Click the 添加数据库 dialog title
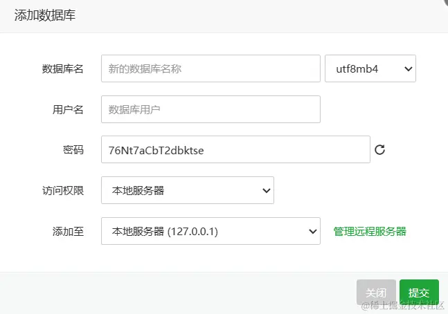 point(44,15)
